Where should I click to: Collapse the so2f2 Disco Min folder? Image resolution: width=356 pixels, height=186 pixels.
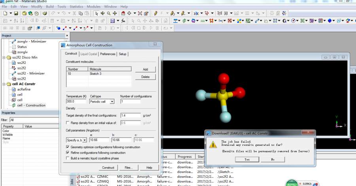pos(4,58)
